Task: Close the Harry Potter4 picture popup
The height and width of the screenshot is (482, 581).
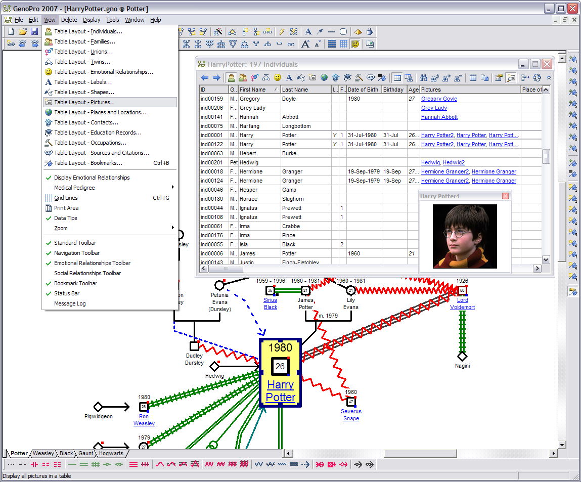Action: (506, 196)
